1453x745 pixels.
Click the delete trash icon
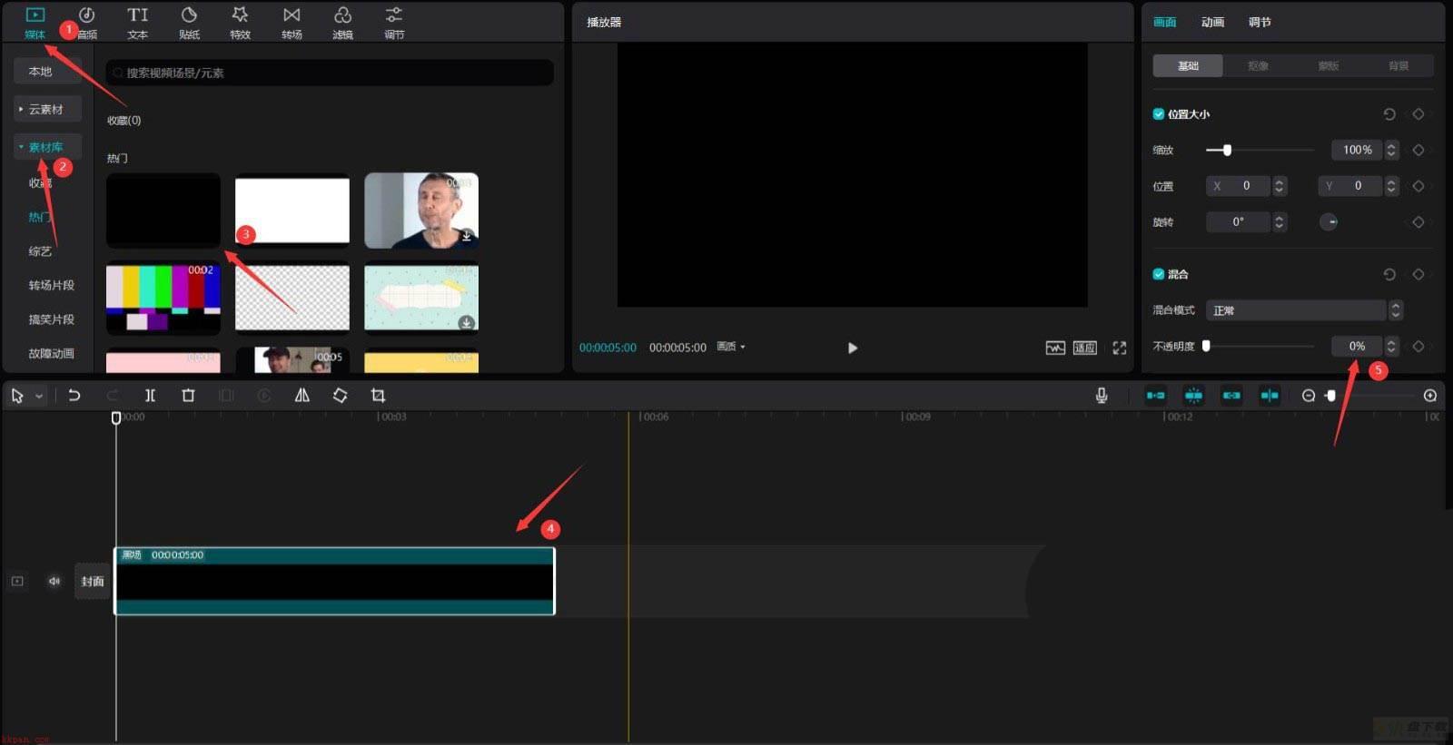tap(188, 396)
